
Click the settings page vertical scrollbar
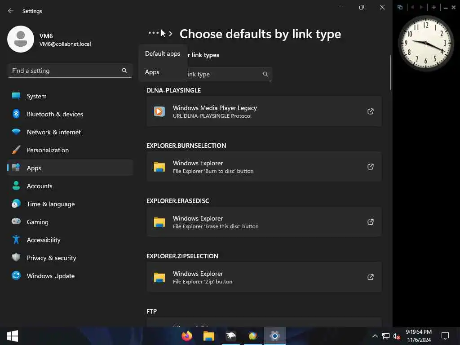tap(390, 72)
